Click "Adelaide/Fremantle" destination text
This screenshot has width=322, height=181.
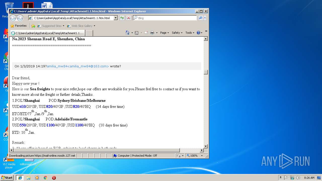pos(71,119)
